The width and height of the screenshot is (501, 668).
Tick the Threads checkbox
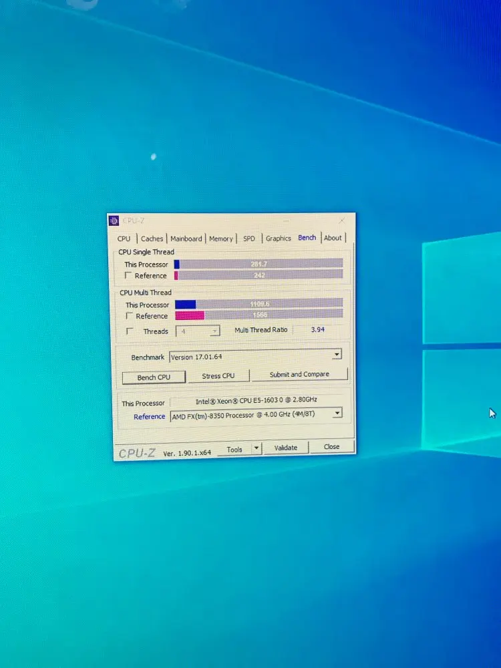pyautogui.click(x=130, y=331)
